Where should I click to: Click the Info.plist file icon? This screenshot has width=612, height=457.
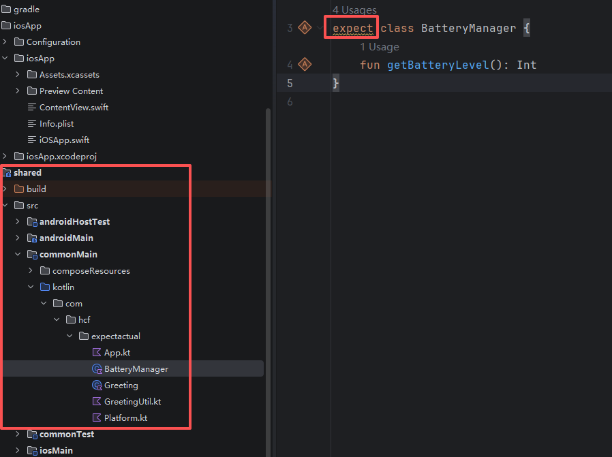pos(32,123)
